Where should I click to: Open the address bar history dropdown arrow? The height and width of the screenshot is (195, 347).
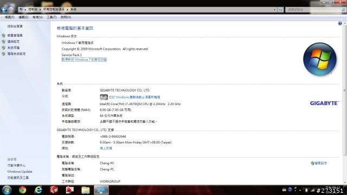click(274, 10)
